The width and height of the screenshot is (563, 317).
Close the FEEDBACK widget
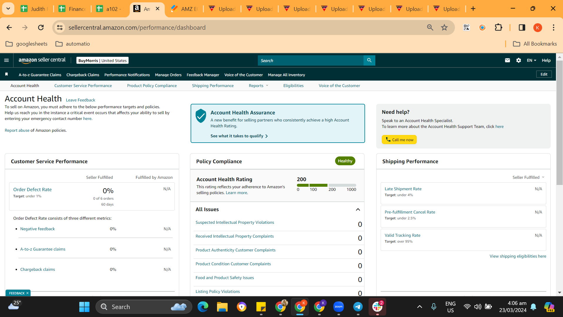pyautogui.click(x=27, y=293)
